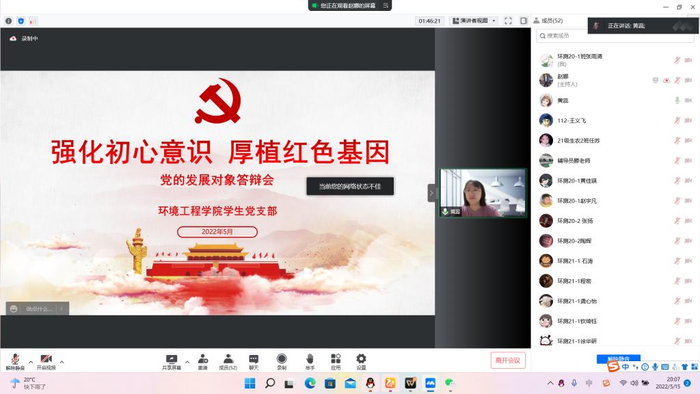Click the meeting info icon at top left
Screen dimensions: 700x394
pyautogui.click(x=8, y=21)
